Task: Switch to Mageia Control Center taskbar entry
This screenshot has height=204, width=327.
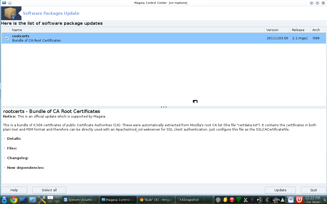Action: (x=118, y=200)
